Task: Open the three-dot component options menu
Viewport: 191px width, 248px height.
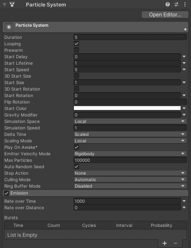Action: click(x=185, y=4)
